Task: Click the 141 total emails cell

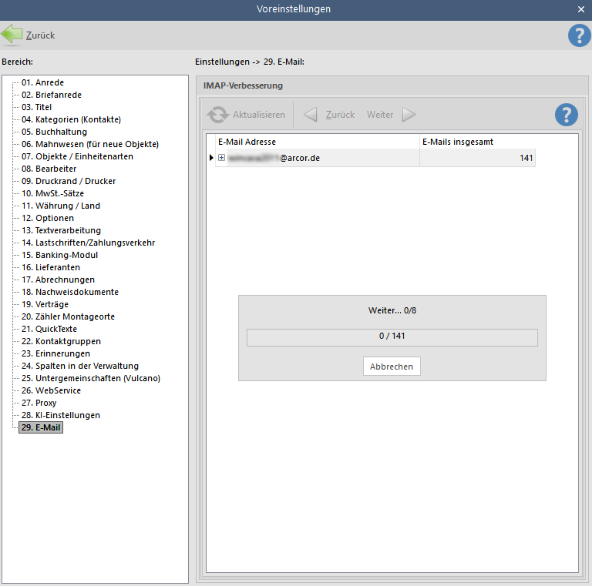Action: [x=477, y=158]
